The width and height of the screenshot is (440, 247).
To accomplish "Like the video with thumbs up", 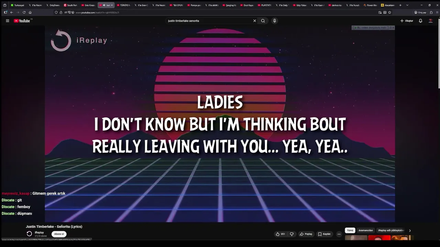I will point(280,234).
